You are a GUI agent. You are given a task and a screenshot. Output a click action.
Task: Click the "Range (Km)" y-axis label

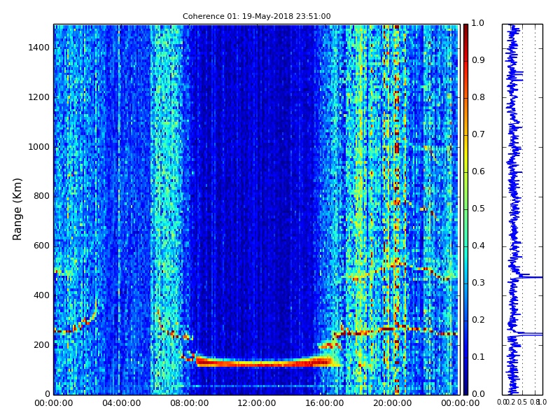coord(17,209)
